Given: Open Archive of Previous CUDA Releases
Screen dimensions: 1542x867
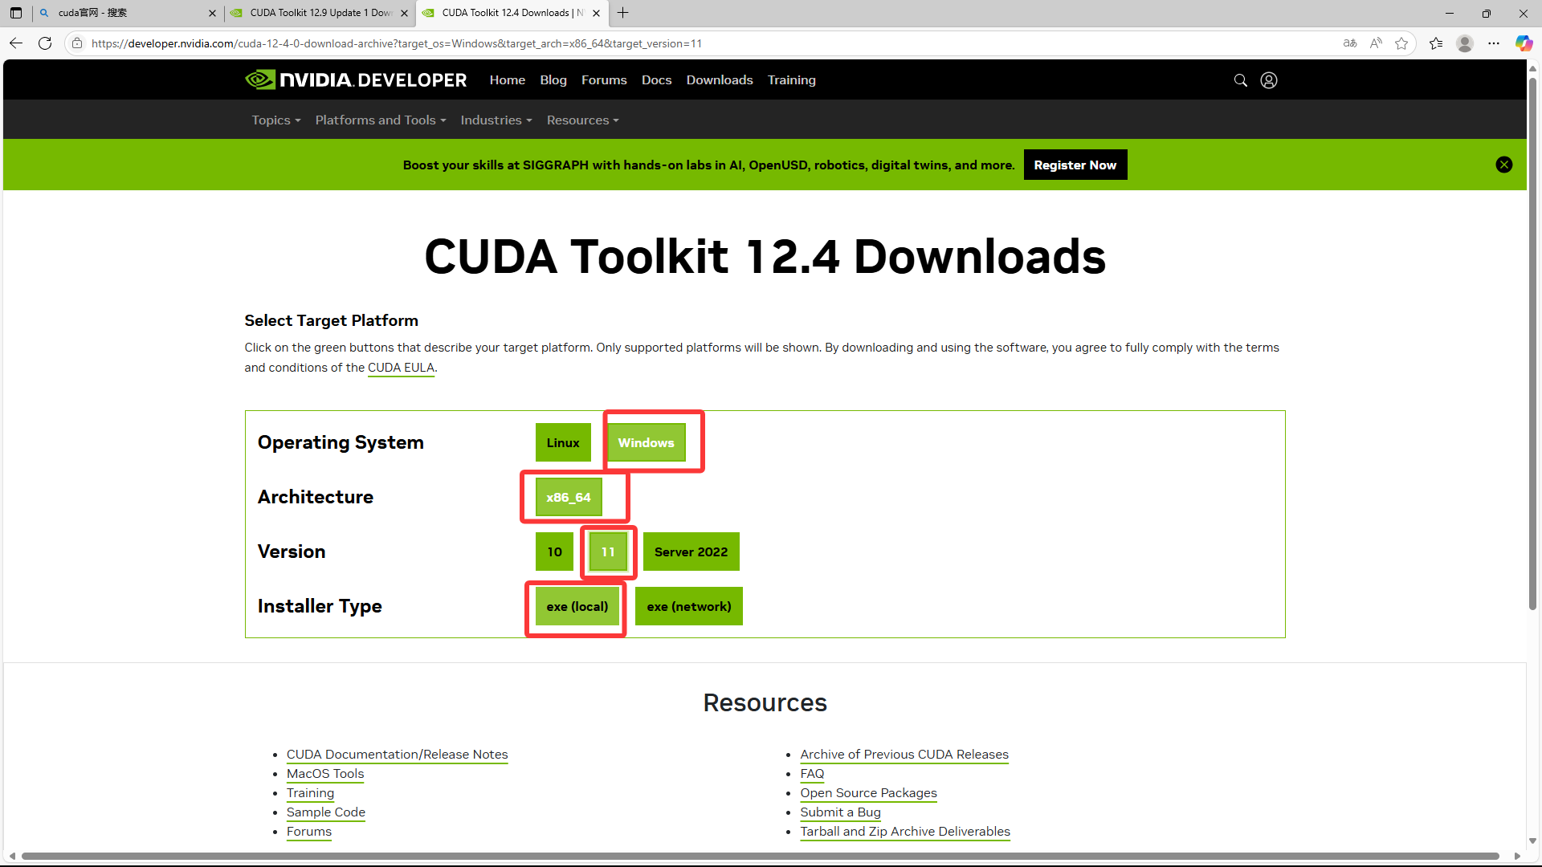Looking at the screenshot, I should click(x=904, y=755).
